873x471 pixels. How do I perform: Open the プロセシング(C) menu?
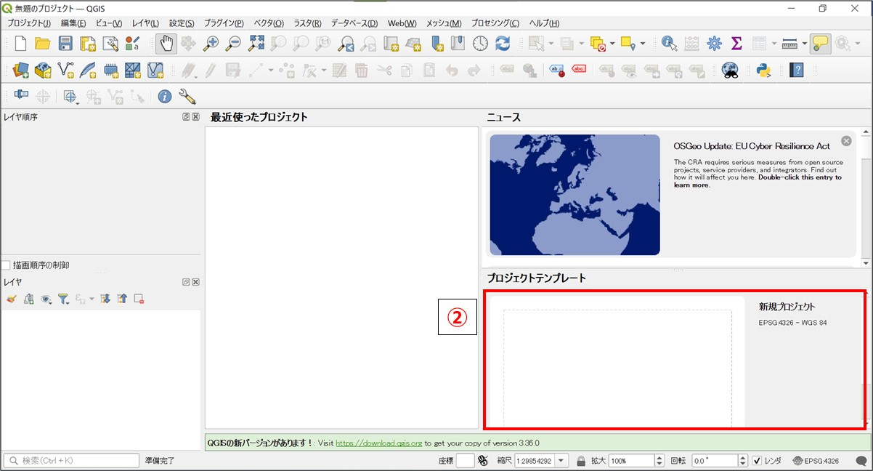(x=495, y=23)
